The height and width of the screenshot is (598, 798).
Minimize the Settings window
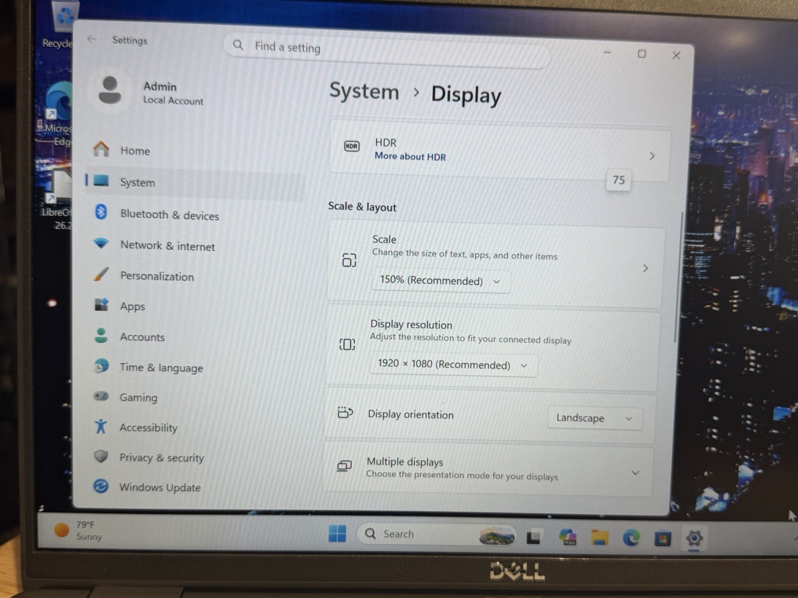(607, 52)
